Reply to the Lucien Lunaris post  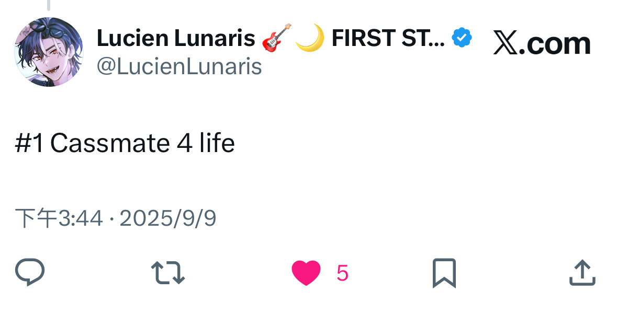[30, 273]
